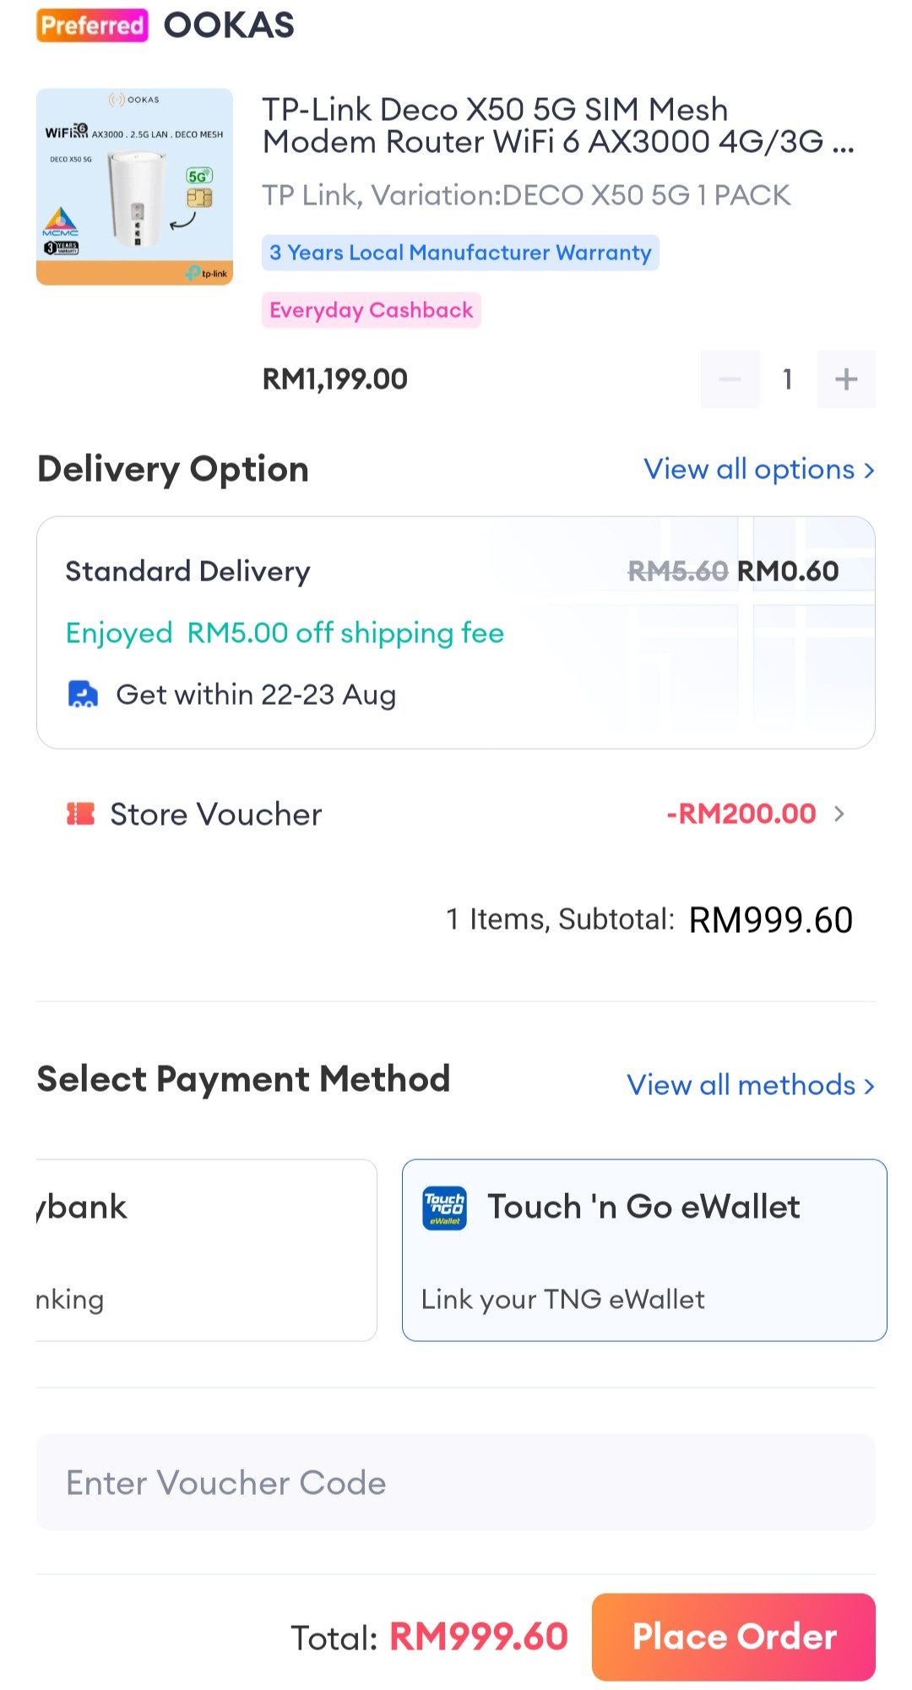This screenshot has height=1690, width=912.
Task: View all delivery options
Action: [758, 469]
